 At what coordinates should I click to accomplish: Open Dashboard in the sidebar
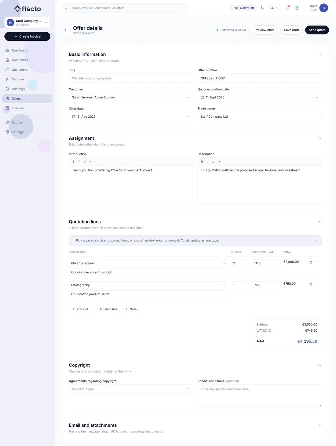[x=27, y=50]
